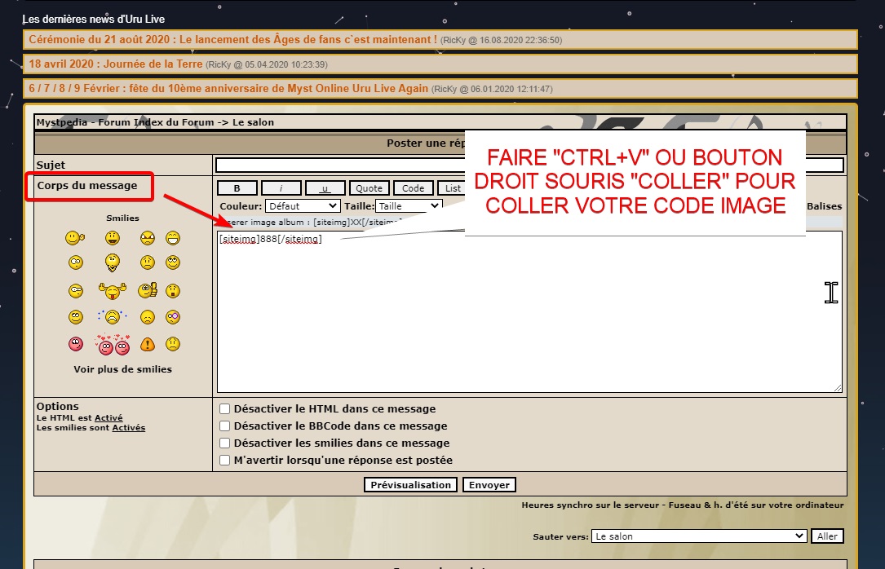Viewport: 885px width, 569px height.
Task: Open 'Voir plus de smilies' link
Action: 122,369
